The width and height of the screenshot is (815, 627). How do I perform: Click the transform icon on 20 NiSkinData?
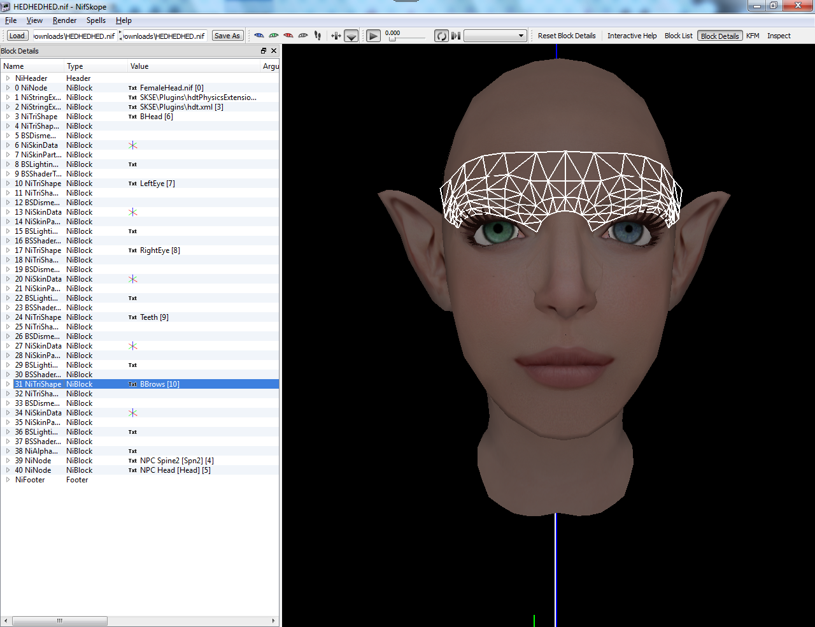click(x=132, y=279)
